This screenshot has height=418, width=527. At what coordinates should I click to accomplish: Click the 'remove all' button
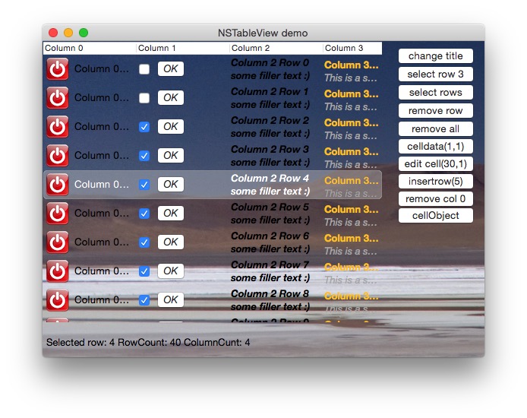click(436, 128)
